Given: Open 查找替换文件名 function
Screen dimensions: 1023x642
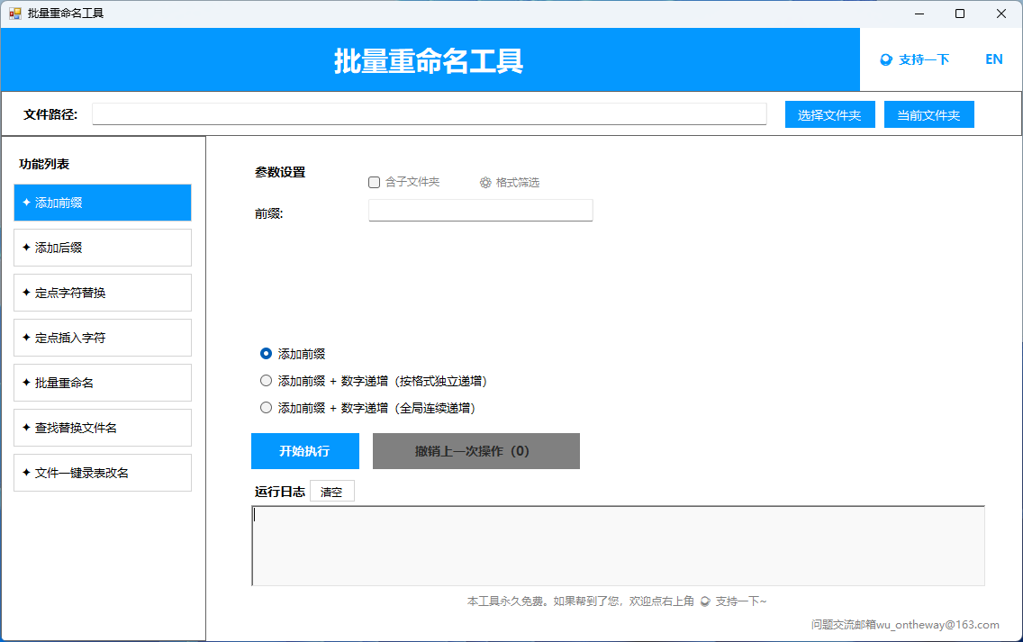Looking at the screenshot, I should coord(103,428).
